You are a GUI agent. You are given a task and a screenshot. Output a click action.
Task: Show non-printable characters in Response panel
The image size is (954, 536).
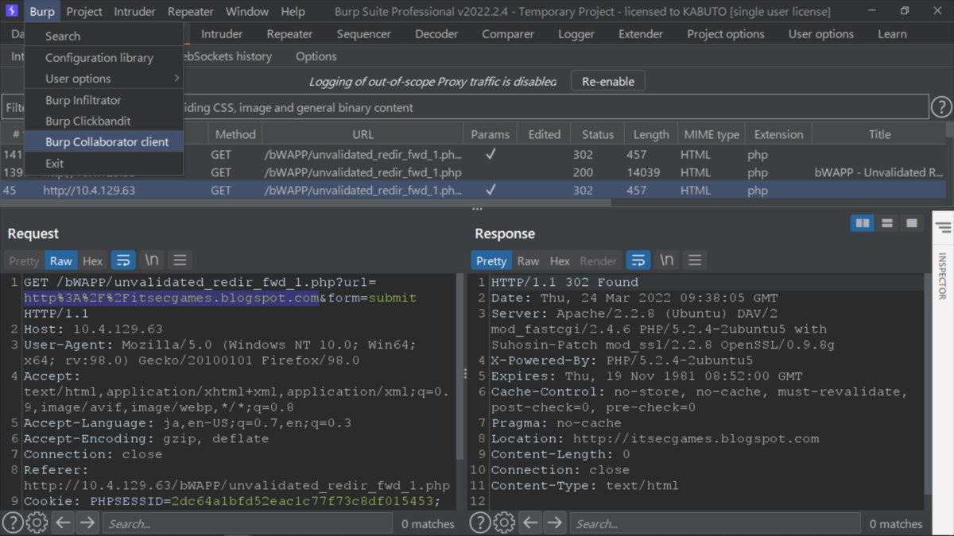(666, 260)
